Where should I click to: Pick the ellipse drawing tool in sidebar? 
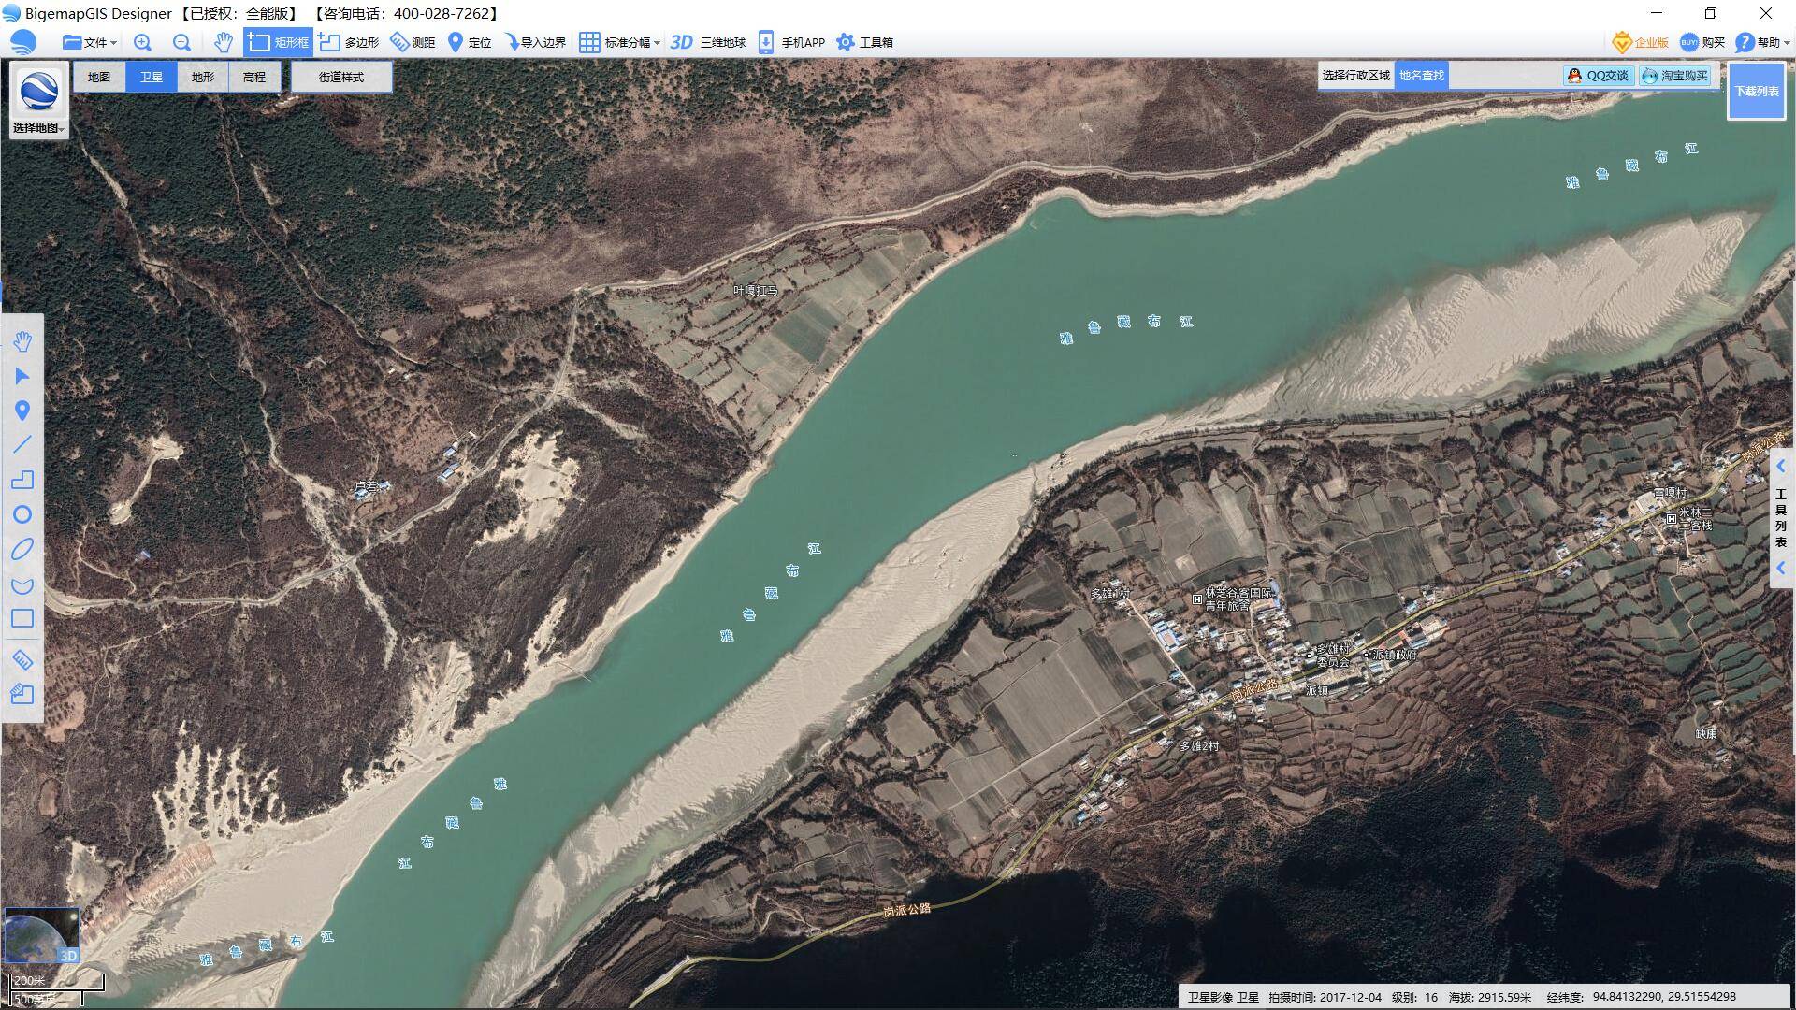[22, 550]
